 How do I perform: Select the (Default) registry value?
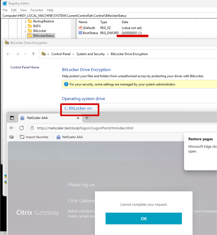(89, 28)
